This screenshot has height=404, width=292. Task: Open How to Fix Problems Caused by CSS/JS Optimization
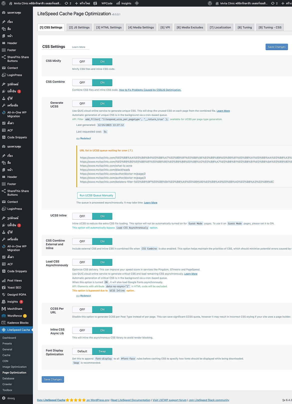click(x=150, y=90)
